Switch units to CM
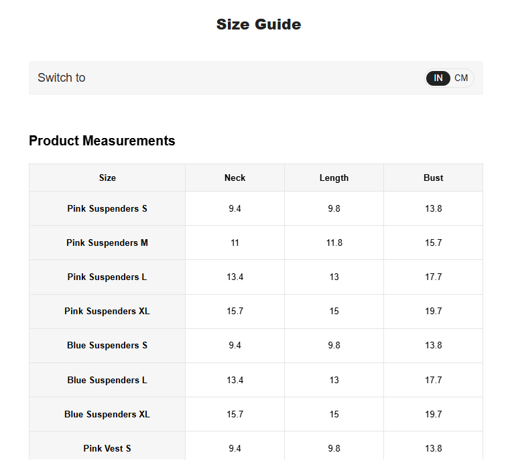Screen dimensions: 508x475 (460, 78)
